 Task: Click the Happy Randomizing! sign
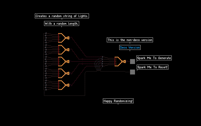click(x=118, y=101)
